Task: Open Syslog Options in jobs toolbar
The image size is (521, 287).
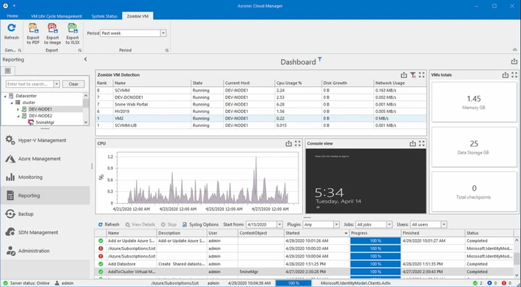Action: tap(200, 224)
